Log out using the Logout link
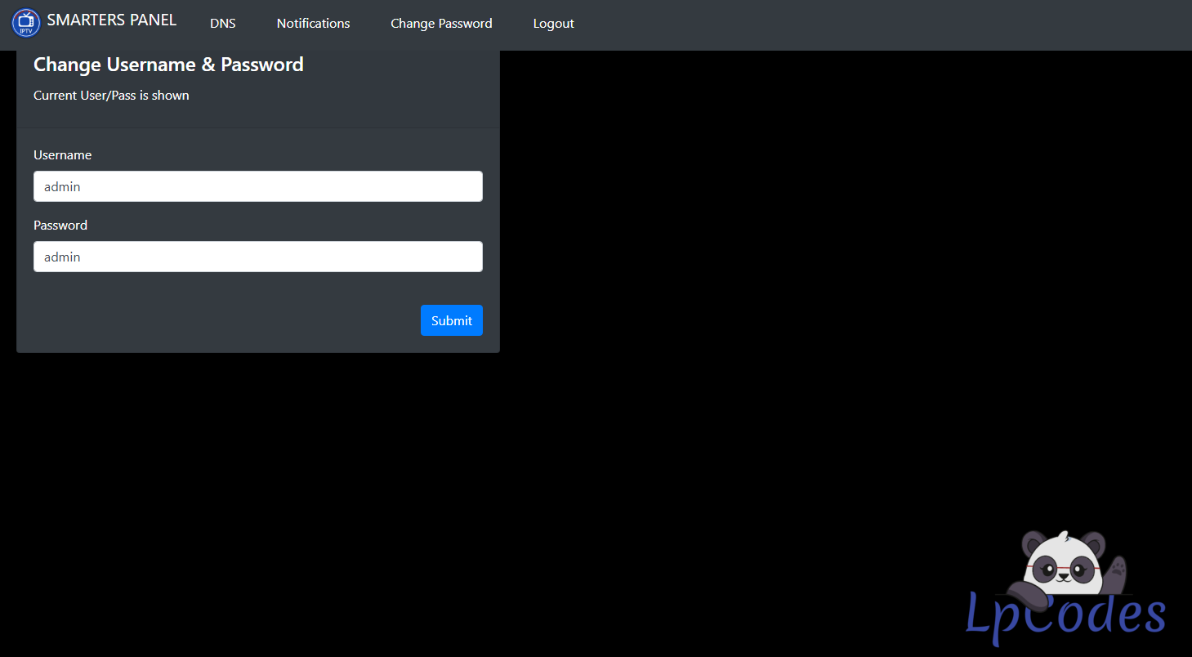Image resolution: width=1192 pixels, height=657 pixels. pos(553,24)
